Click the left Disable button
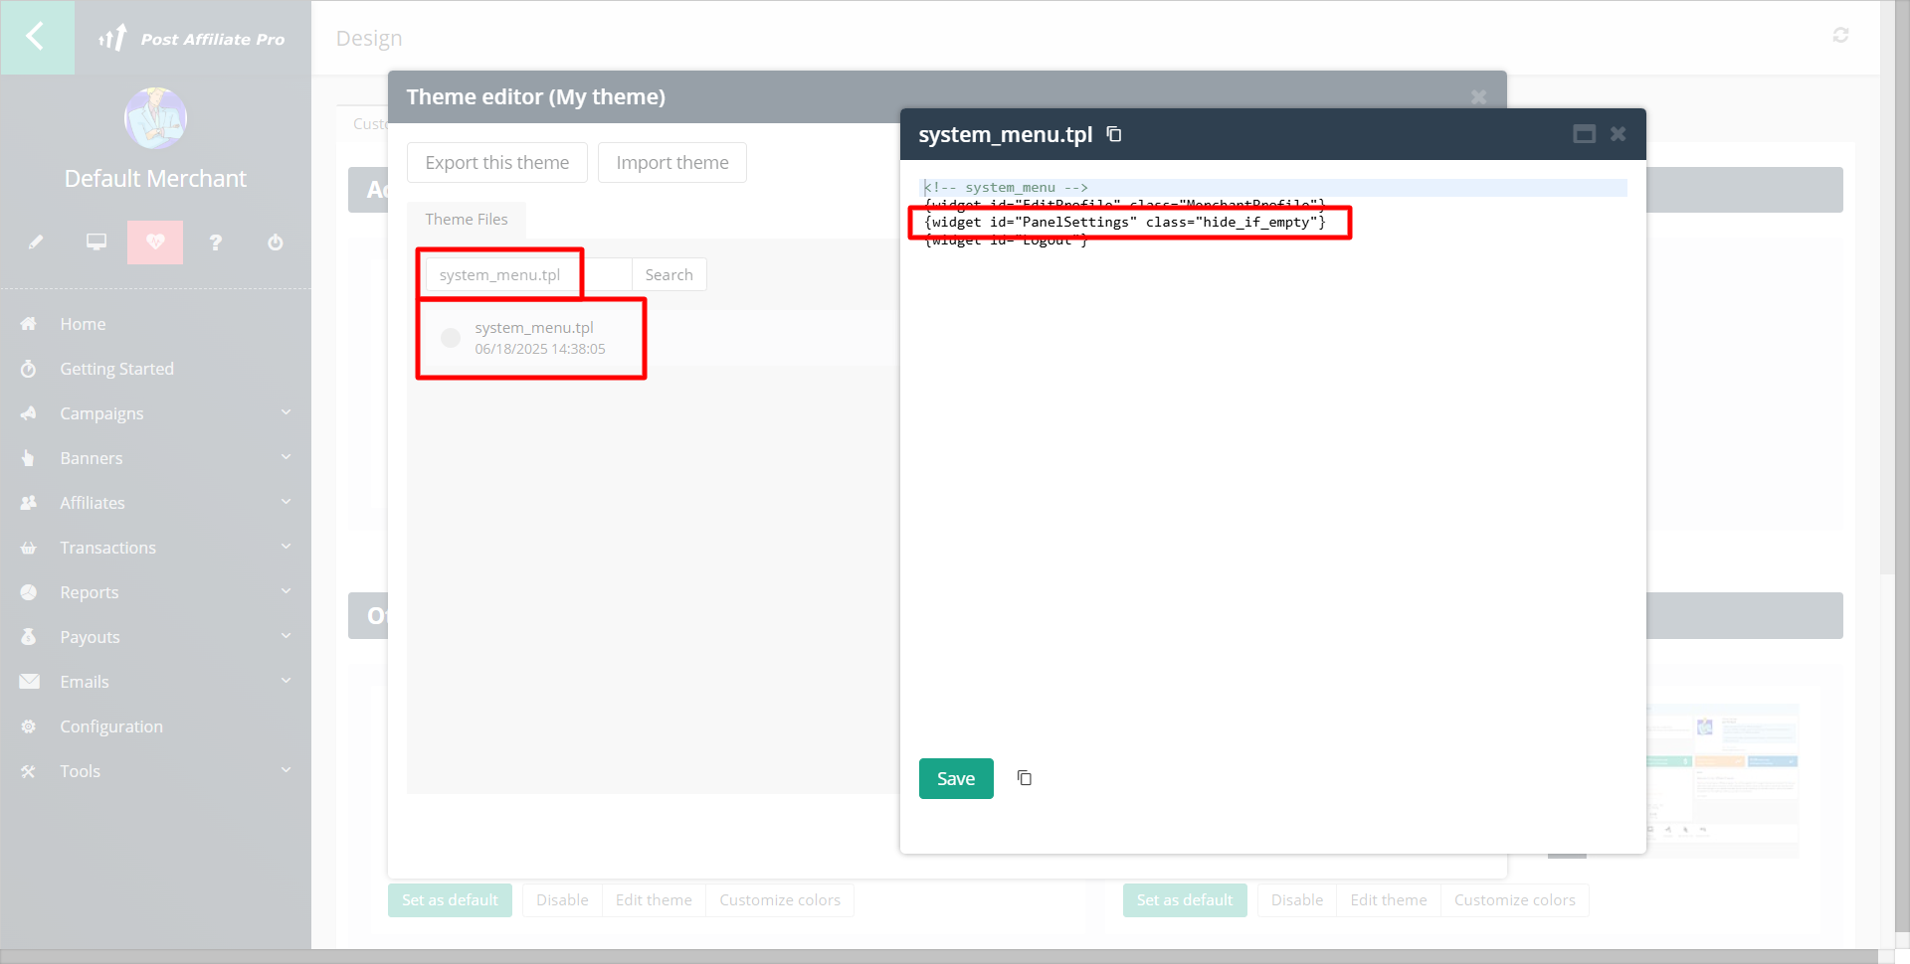1910x964 pixels. [x=562, y=900]
